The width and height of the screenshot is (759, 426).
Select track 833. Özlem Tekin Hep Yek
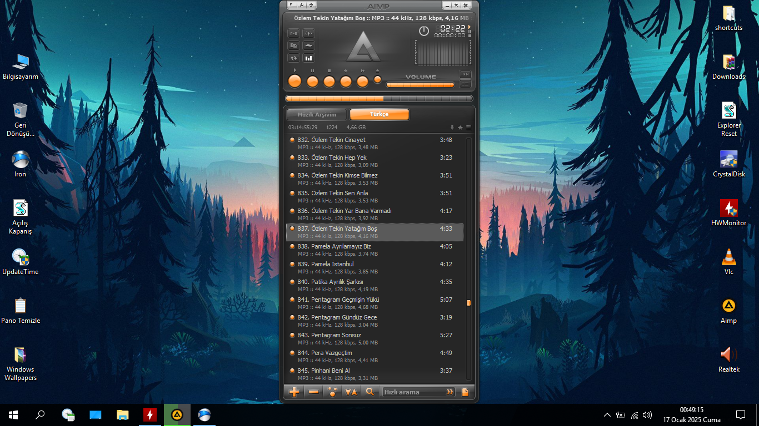374,161
